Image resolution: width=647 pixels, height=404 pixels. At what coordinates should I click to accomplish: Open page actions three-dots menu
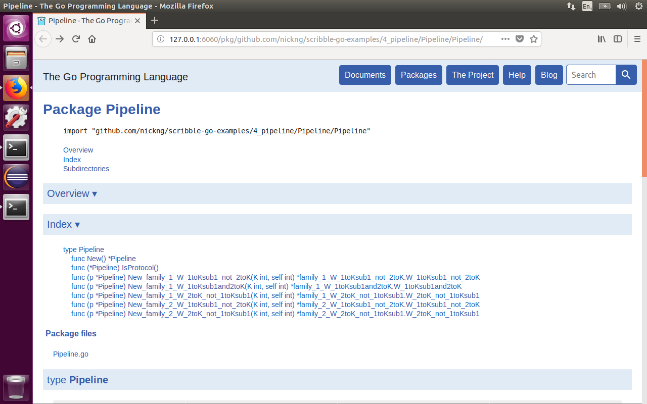pos(505,39)
